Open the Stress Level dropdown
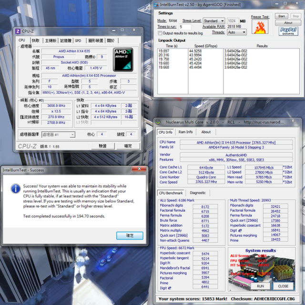 click(214, 21)
